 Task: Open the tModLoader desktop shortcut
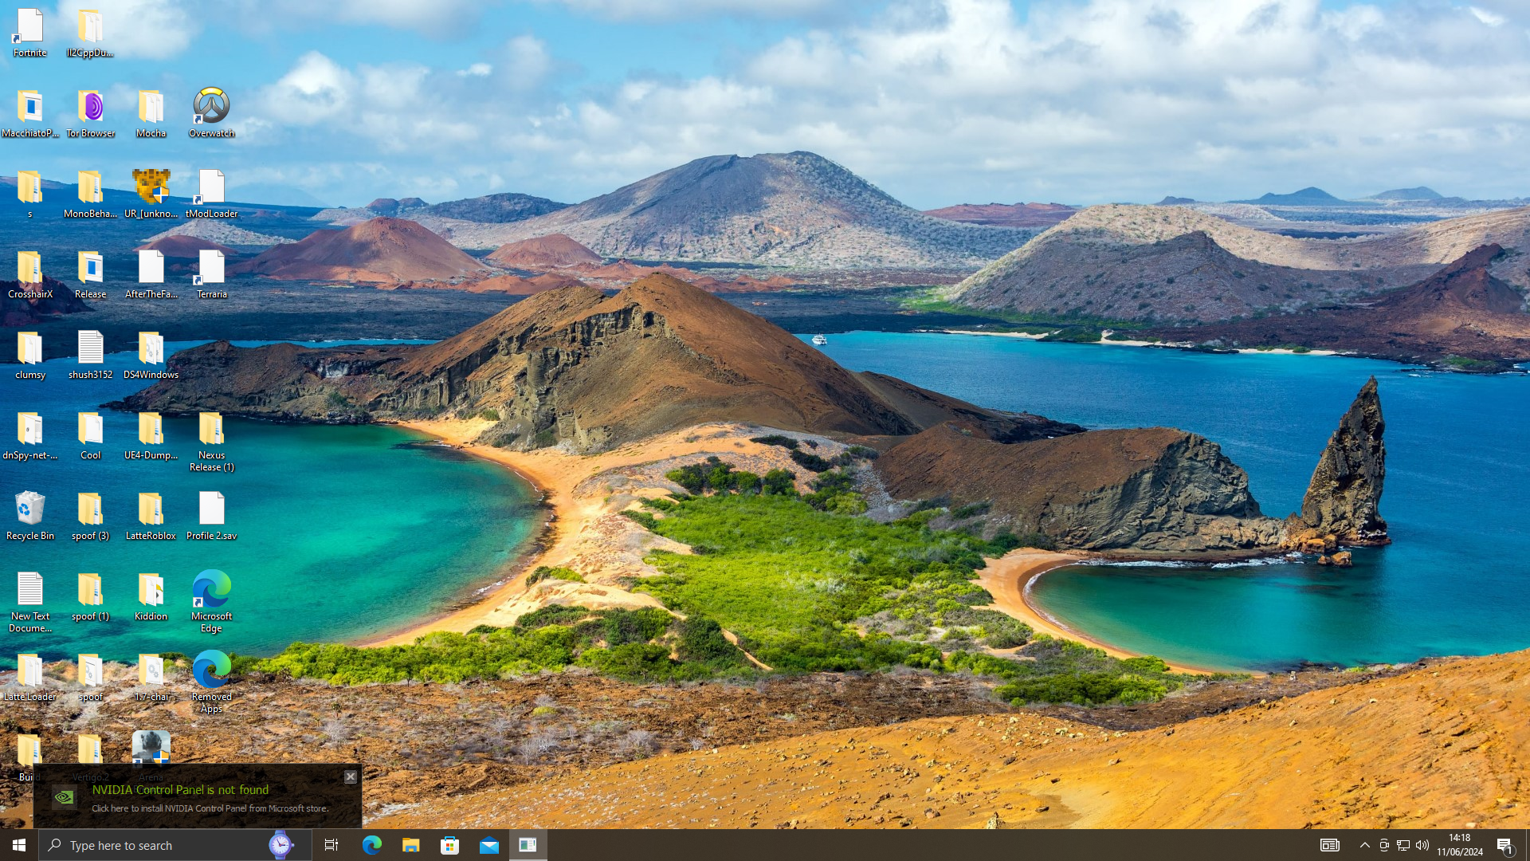tap(211, 193)
